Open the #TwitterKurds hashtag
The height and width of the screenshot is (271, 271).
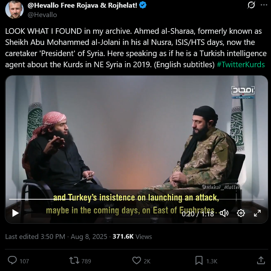pos(241,64)
